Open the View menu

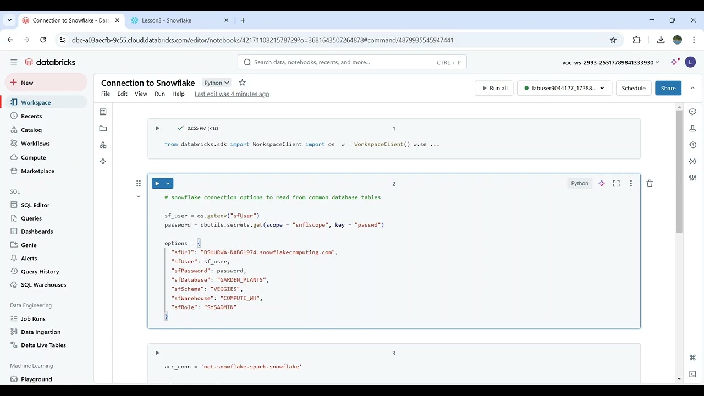pos(141,94)
